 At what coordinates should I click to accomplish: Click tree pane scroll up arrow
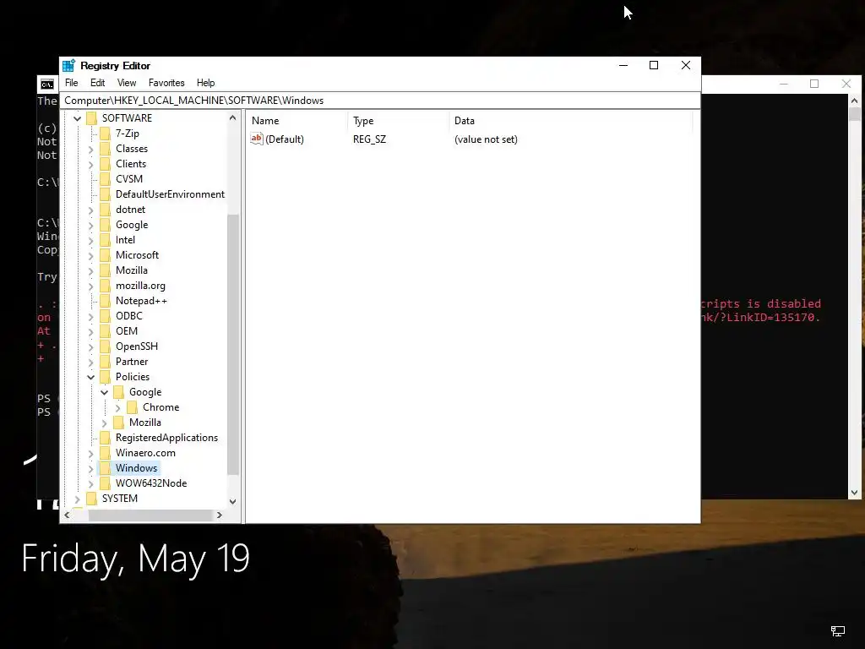coord(233,118)
